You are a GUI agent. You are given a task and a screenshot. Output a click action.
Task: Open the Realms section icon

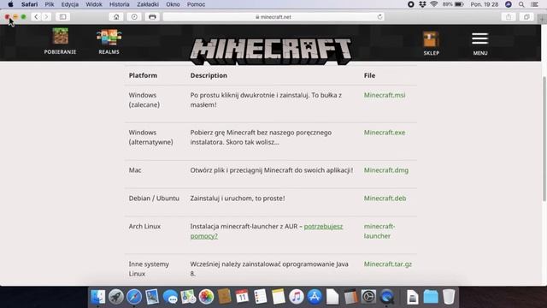click(109, 42)
